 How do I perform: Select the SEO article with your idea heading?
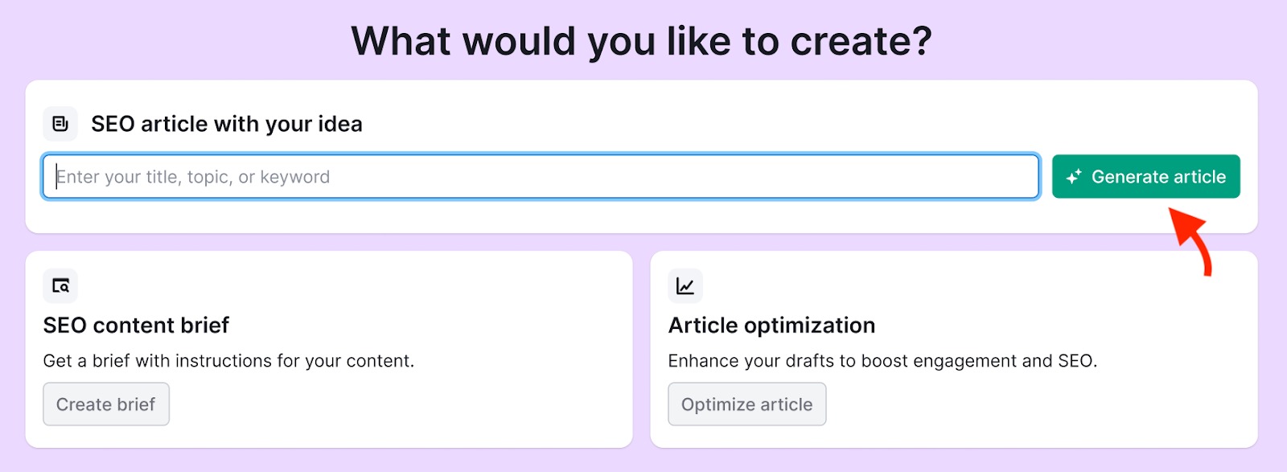[228, 123]
